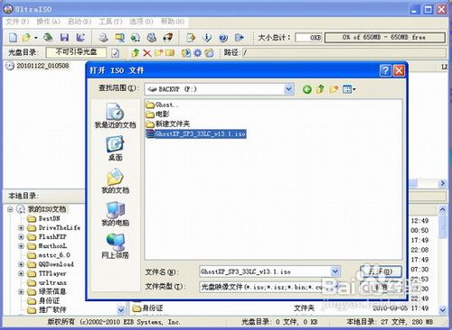
Task: Click the Burn CD image toolbar icon
Action: [x=168, y=38]
